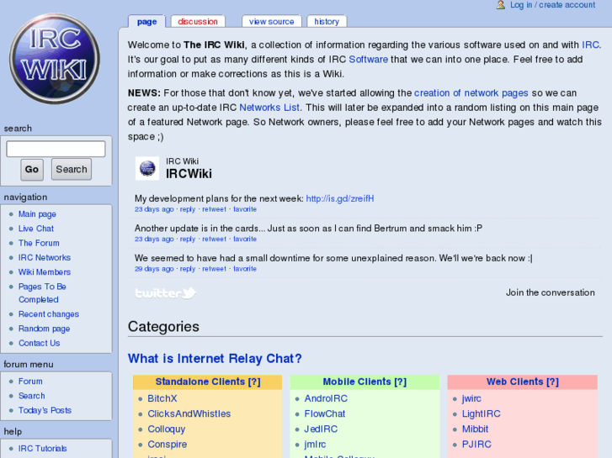Viewport: 612px width, 458px height.
Task: Open the Networks List link
Action: coord(269,108)
